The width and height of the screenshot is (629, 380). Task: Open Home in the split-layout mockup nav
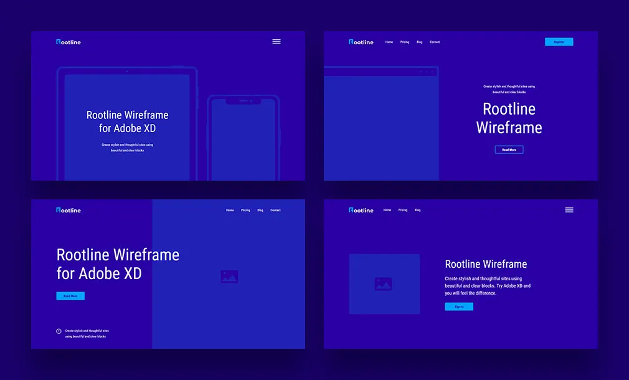tap(230, 210)
